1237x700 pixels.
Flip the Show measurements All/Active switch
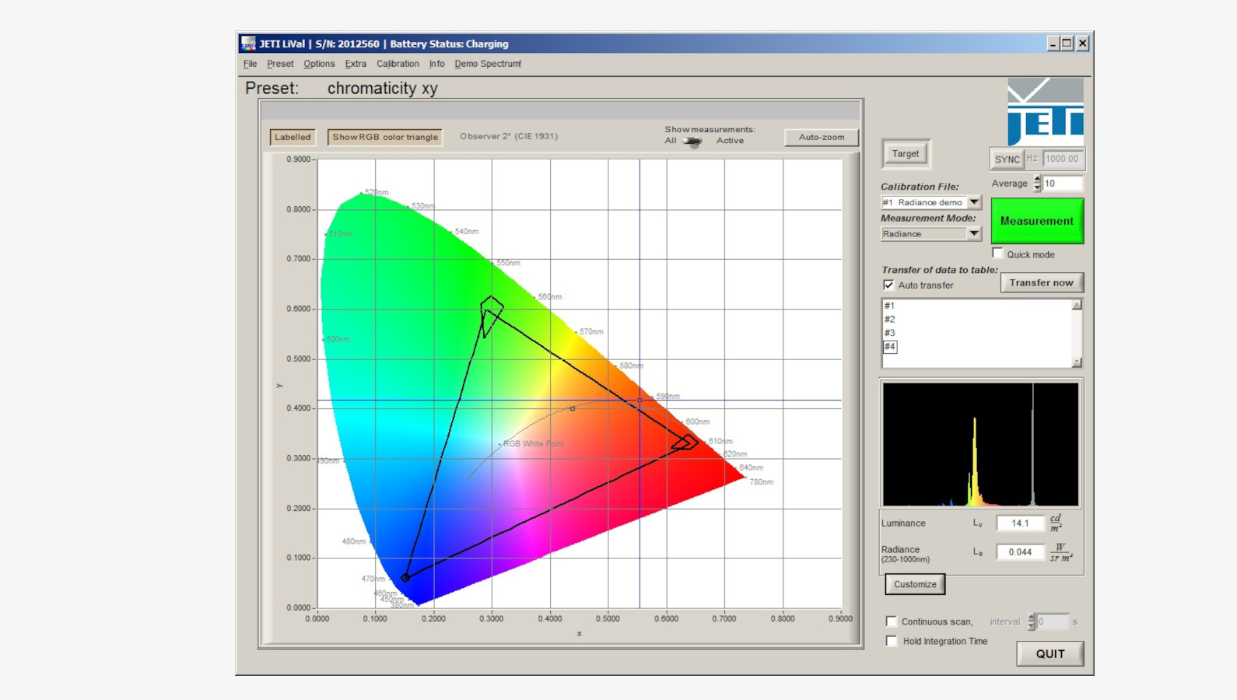(x=692, y=141)
